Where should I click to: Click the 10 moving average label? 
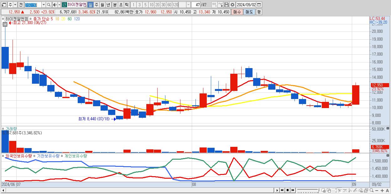(x=57, y=19)
